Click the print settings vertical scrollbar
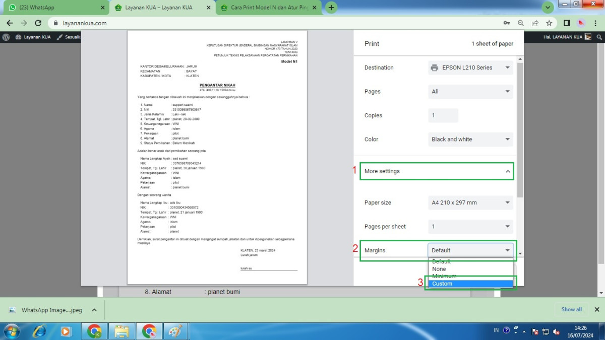Screen dimensions: 605x340 click(x=520, y=131)
